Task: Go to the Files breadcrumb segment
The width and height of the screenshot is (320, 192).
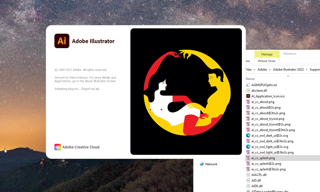Action: click(x=249, y=70)
